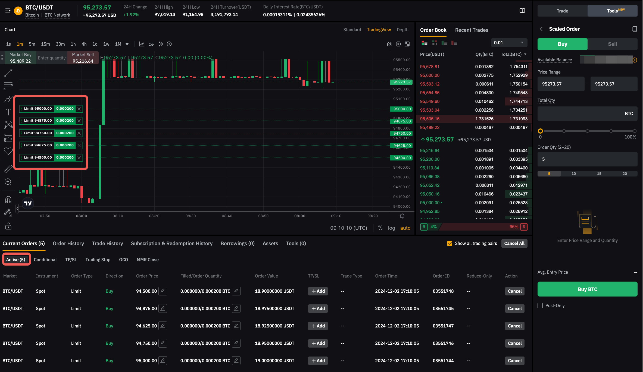Enable the Post-Only checkbox
This screenshot has width=643, height=372.
coord(540,305)
